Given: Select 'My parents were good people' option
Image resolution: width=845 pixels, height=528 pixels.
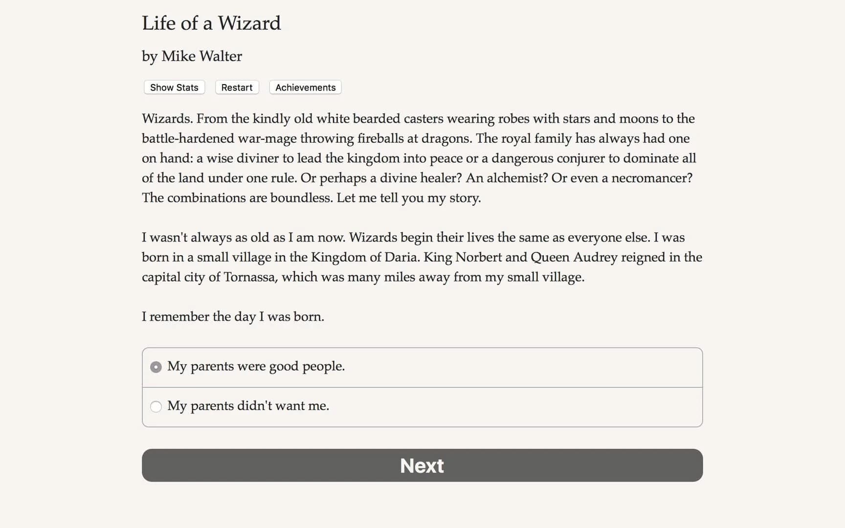Looking at the screenshot, I should pyautogui.click(x=256, y=366).
